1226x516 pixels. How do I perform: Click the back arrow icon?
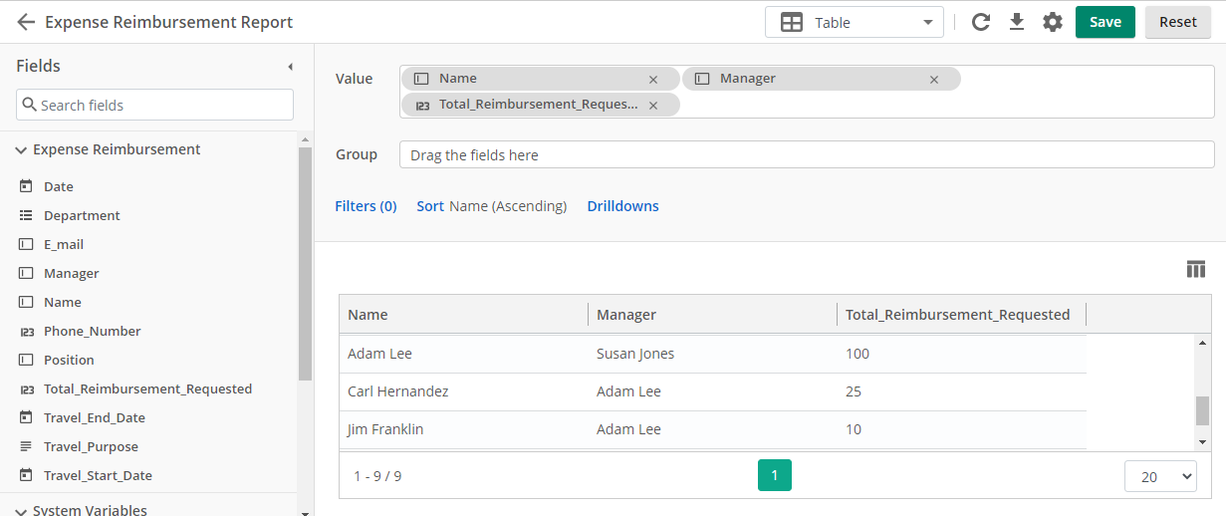(26, 22)
